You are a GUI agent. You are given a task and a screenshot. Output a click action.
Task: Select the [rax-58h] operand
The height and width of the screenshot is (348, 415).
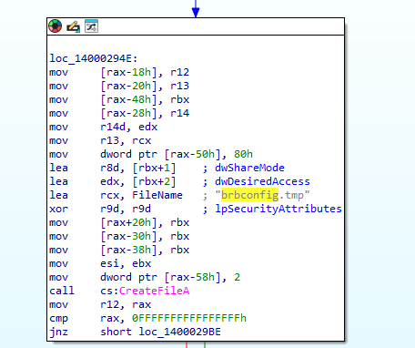point(192,277)
